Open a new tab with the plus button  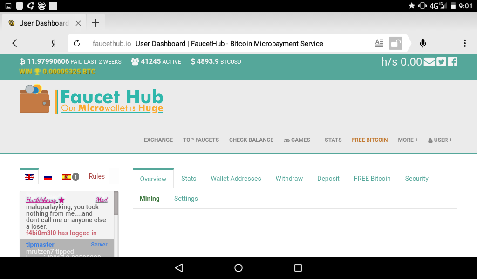pos(95,23)
